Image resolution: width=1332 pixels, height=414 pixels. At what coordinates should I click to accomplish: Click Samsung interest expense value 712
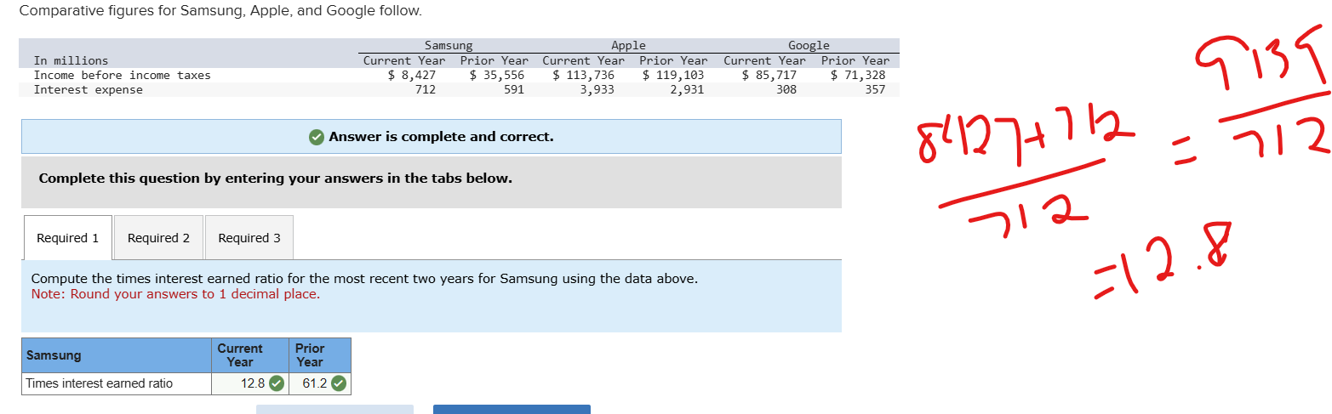tap(426, 89)
